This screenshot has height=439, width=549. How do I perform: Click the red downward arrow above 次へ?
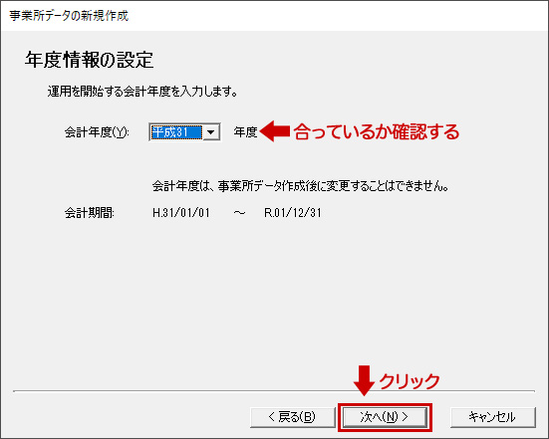pos(364,380)
